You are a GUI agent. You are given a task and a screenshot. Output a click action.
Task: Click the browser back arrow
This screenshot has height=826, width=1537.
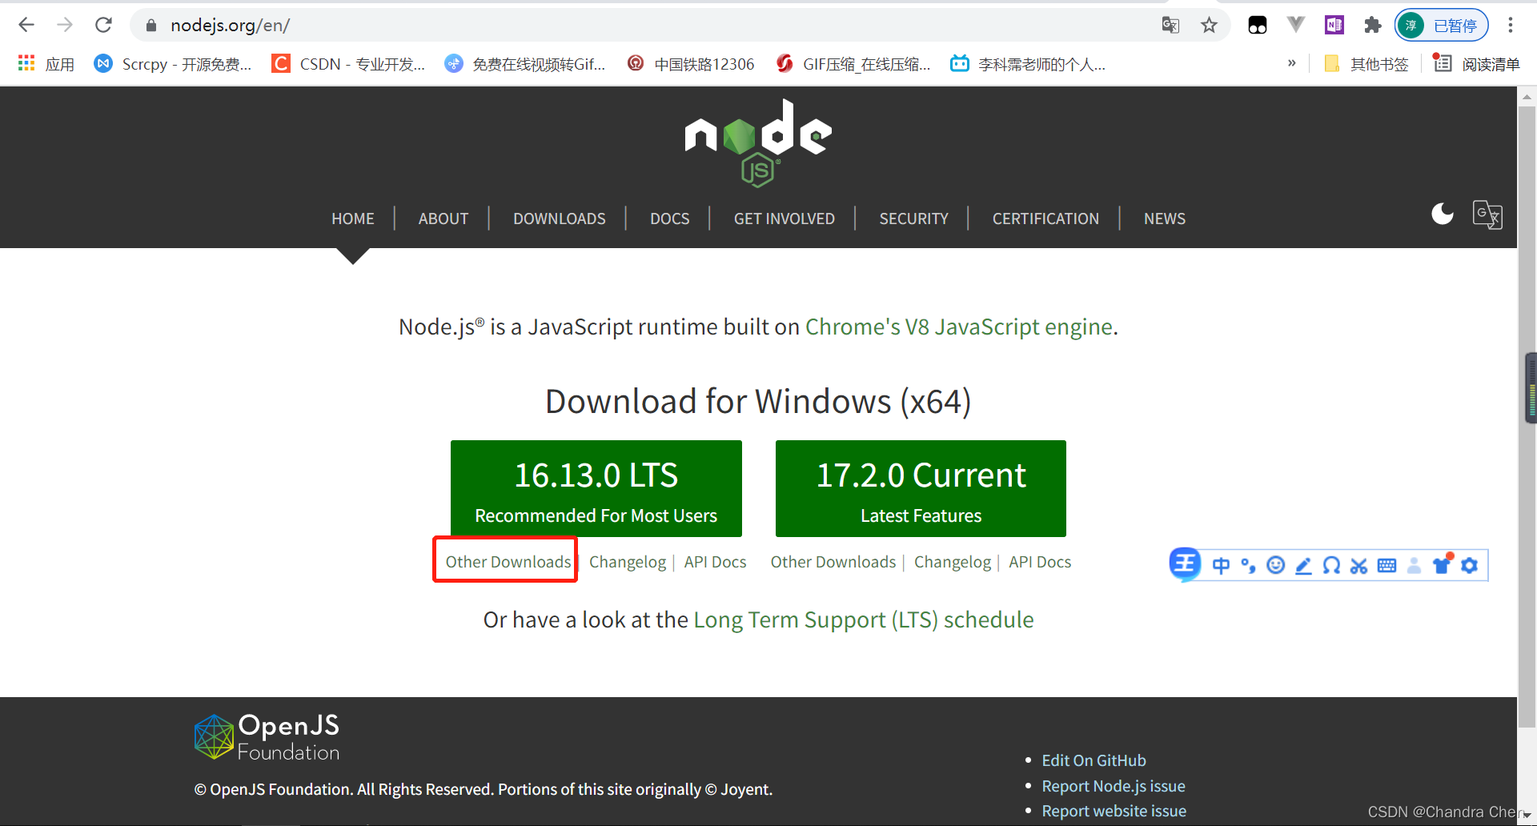pos(26,26)
